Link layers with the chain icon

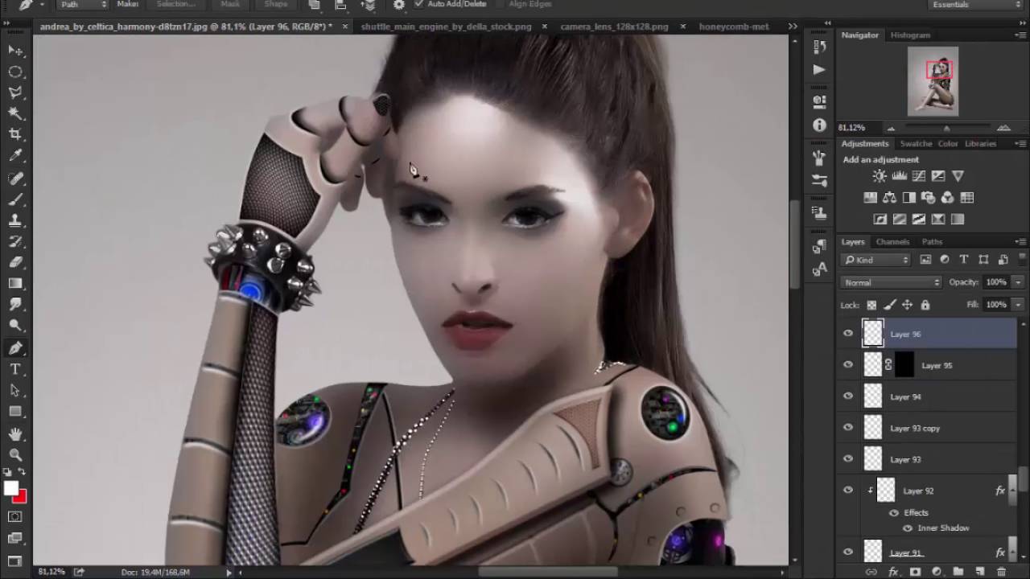coord(871,572)
